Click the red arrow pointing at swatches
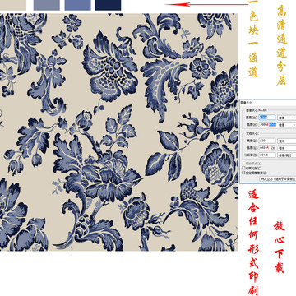The height and width of the screenshot is (296, 296). pos(206,4)
